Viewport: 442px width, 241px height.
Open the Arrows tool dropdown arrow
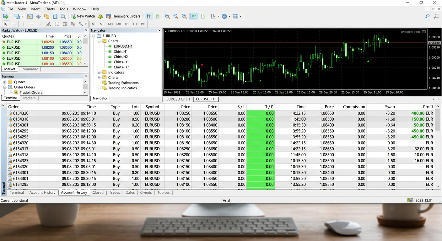coord(86,24)
